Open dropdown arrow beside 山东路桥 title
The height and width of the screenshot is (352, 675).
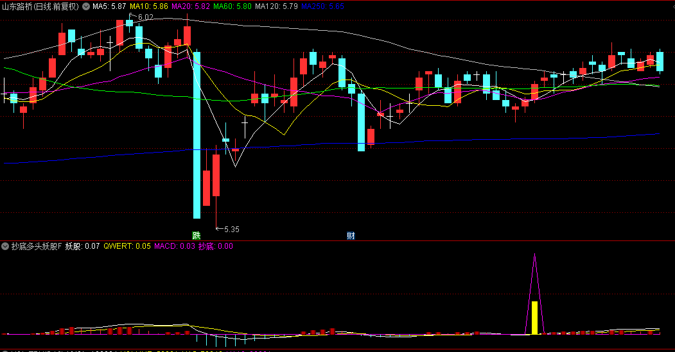pos(86,6)
